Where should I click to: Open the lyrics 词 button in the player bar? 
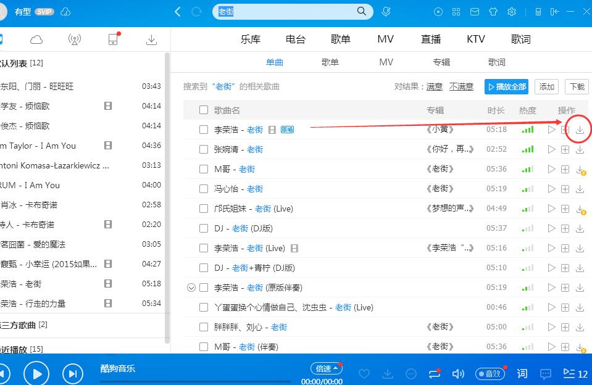coord(522,374)
